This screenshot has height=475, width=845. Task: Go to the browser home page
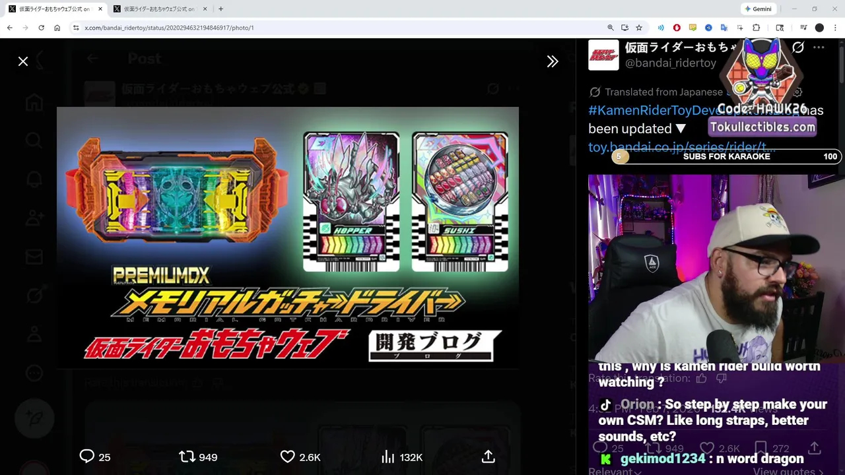click(57, 28)
